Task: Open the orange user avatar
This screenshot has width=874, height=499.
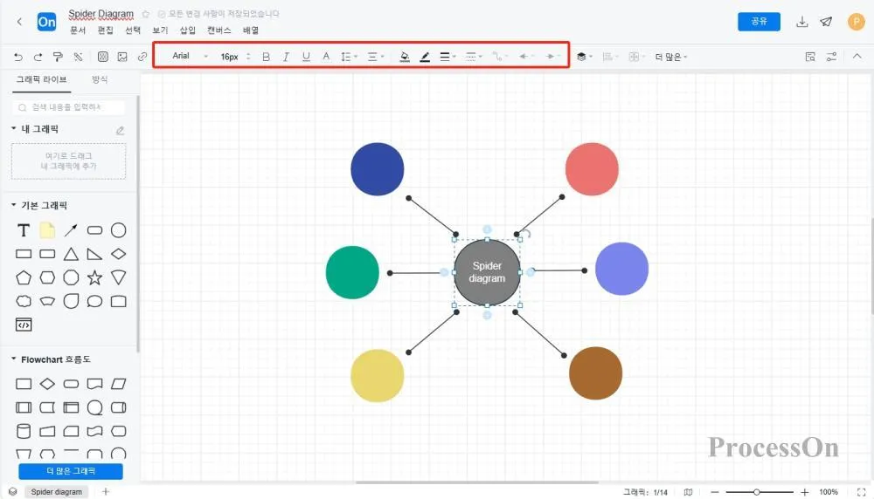Action: [857, 22]
